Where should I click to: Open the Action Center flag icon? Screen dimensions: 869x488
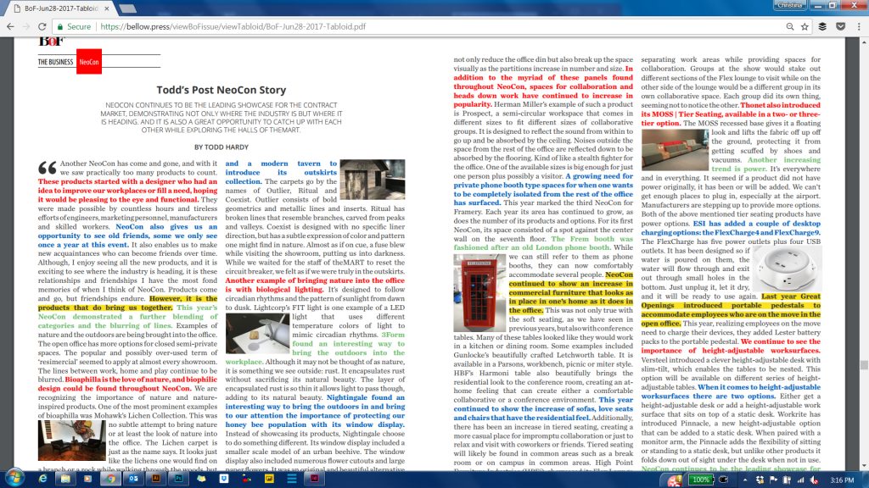pos(774,480)
